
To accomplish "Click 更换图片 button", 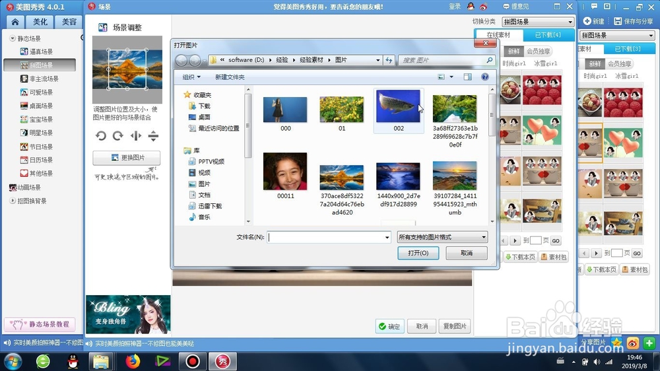I will click(126, 158).
